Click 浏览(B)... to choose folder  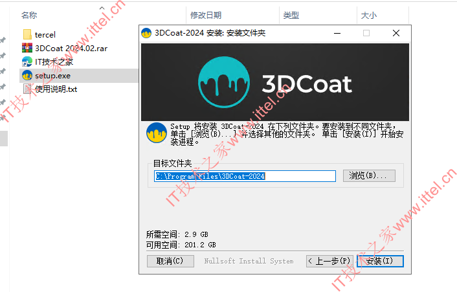(x=369, y=175)
